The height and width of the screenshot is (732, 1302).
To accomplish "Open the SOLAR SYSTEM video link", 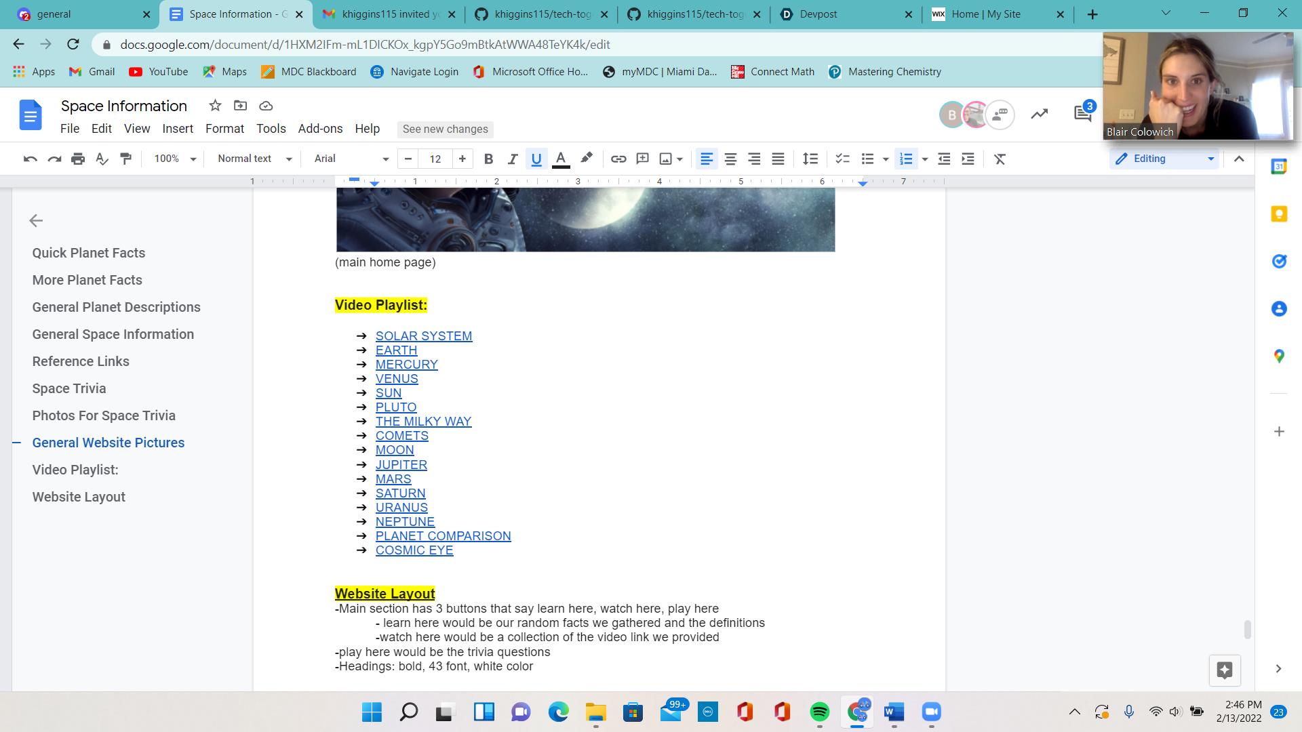I will click(x=423, y=336).
